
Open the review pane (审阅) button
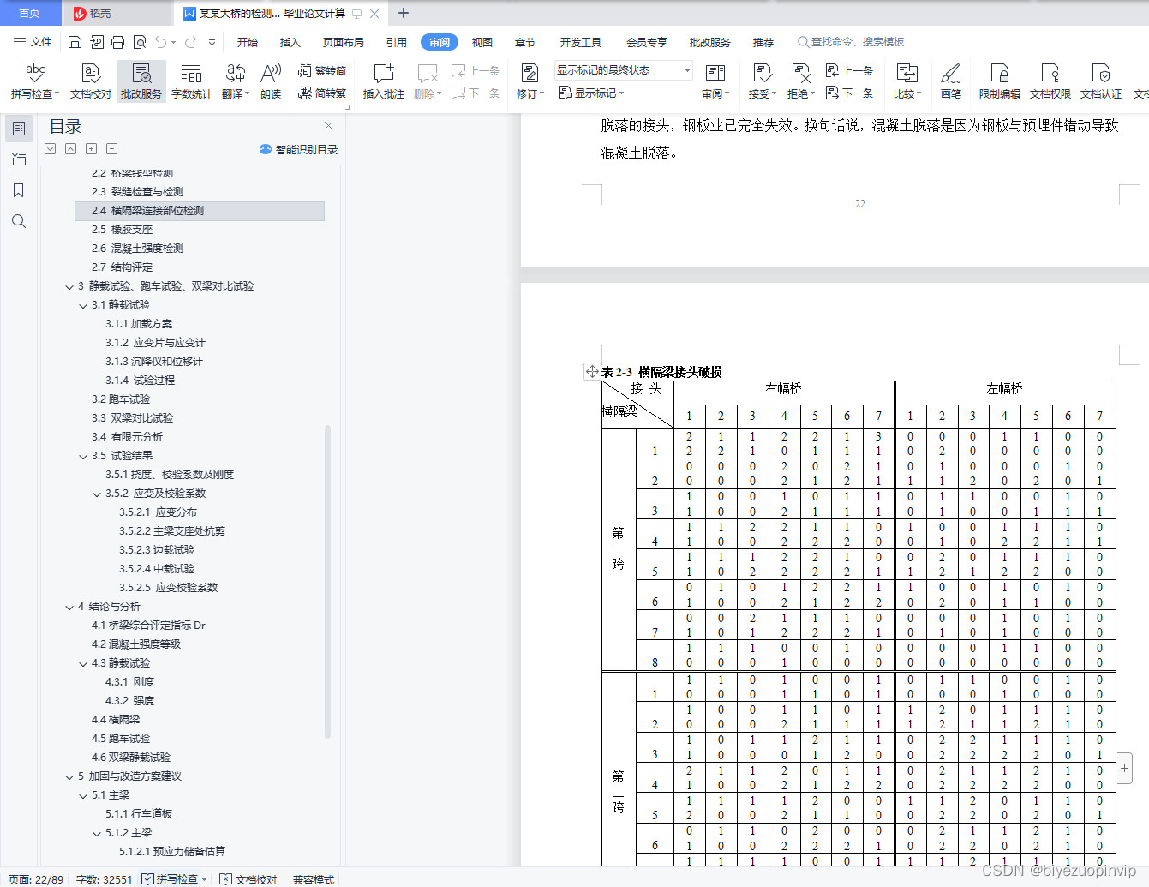coord(715,81)
